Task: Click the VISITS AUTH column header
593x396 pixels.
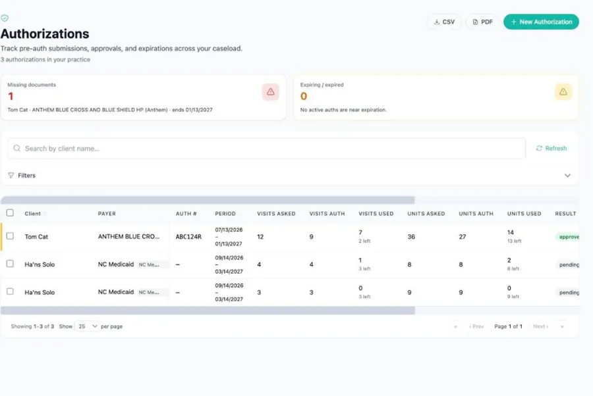Action: coord(327,214)
